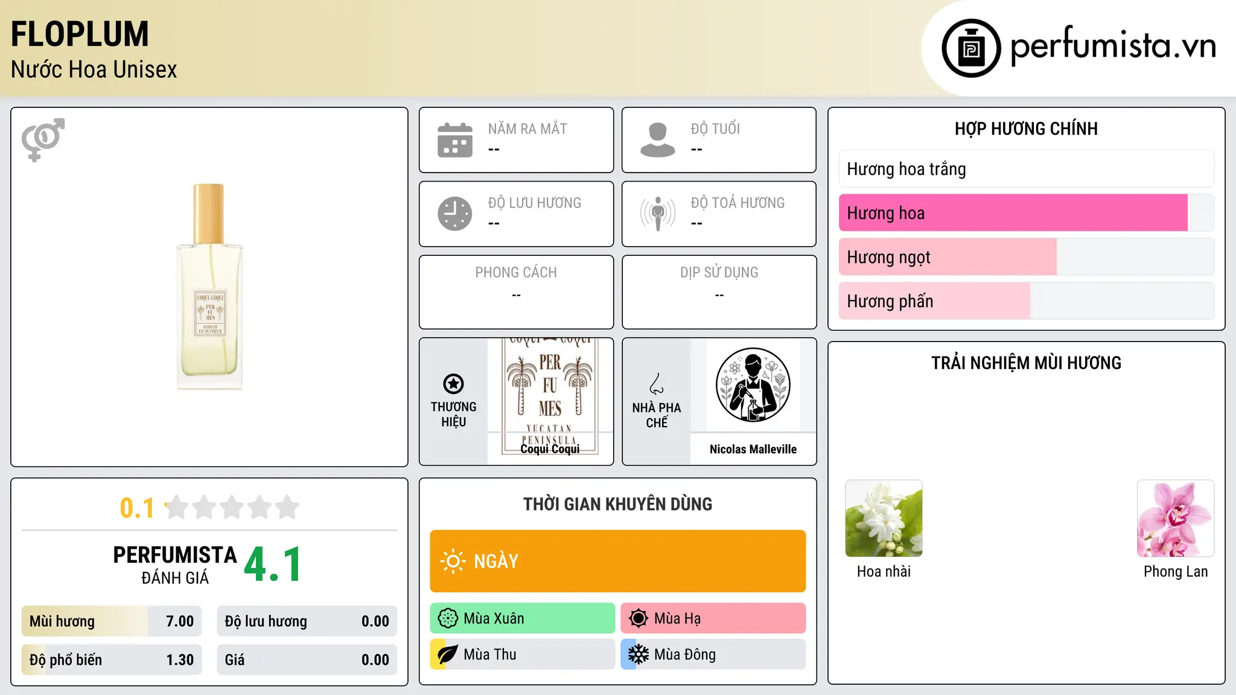Click the green 4.1 Perfumista score
This screenshot has height=695, width=1236.
click(273, 565)
